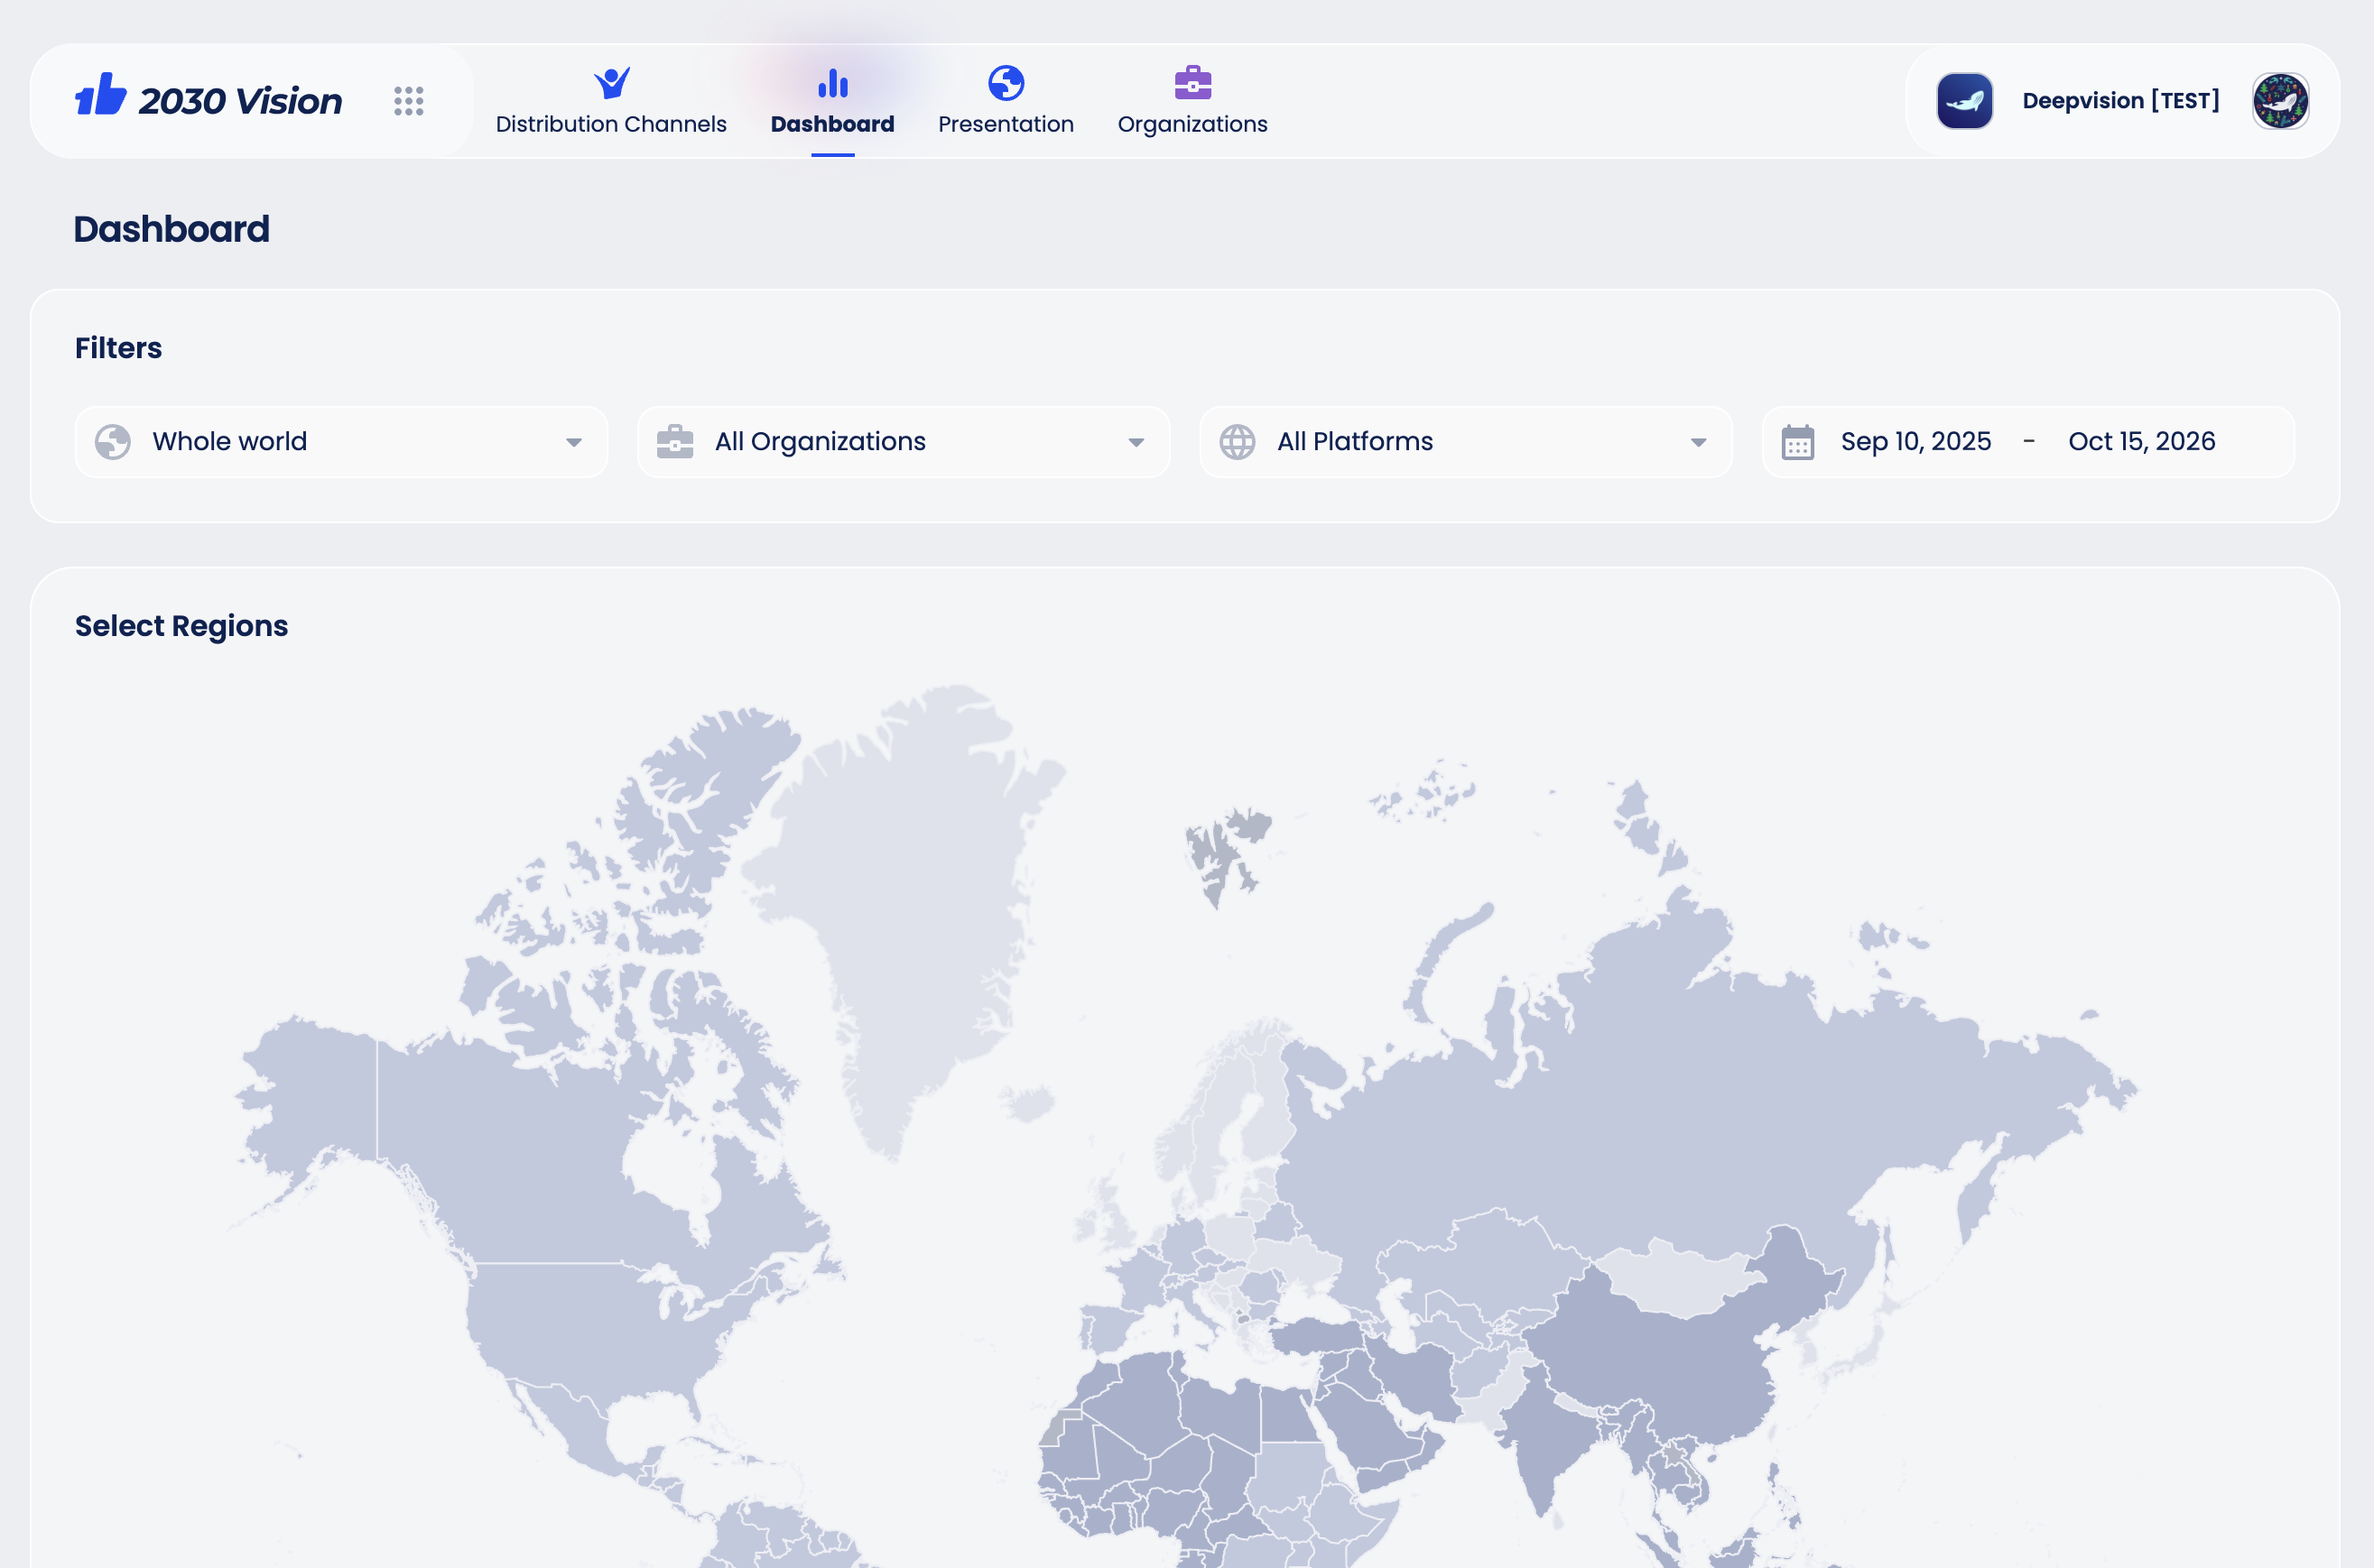2374x1568 pixels.
Task: Click the All Organizations filter text
Action: [821, 442]
